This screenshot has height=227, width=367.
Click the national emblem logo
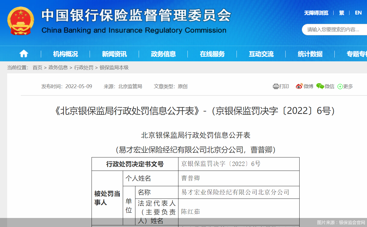click(x=20, y=19)
